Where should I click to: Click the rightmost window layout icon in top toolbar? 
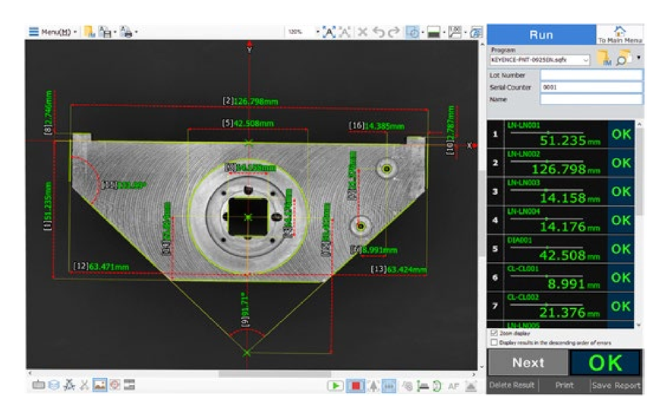tap(476, 32)
